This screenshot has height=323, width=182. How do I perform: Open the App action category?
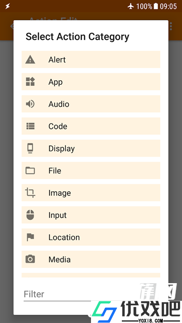point(91,82)
